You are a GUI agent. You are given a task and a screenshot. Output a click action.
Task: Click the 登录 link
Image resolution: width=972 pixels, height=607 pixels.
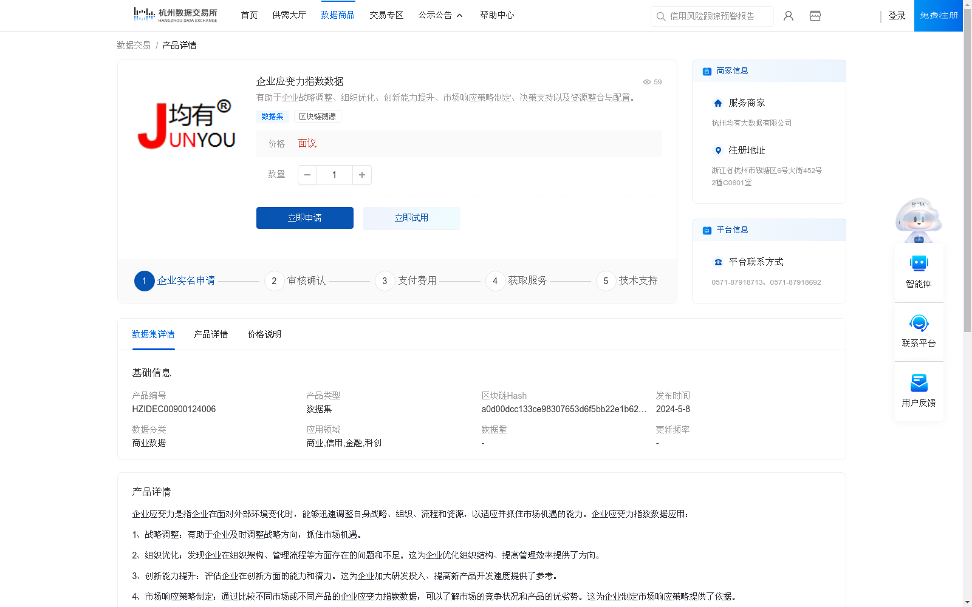(x=897, y=16)
